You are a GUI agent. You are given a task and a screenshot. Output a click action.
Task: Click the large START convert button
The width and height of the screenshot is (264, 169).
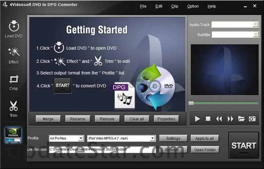[x=244, y=145]
